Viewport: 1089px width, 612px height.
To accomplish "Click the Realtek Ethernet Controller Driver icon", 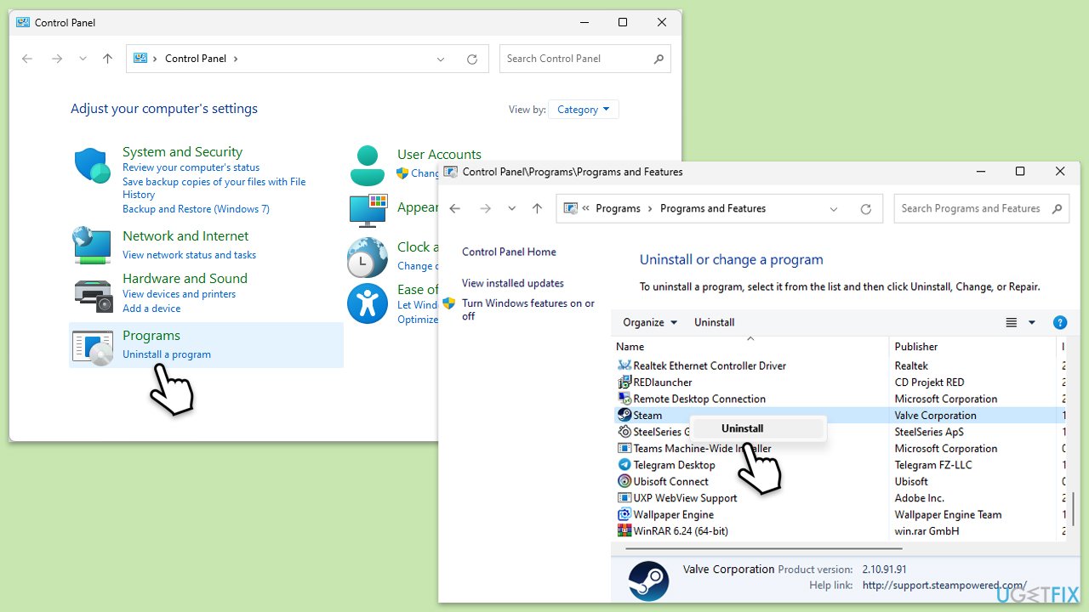I will (624, 365).
